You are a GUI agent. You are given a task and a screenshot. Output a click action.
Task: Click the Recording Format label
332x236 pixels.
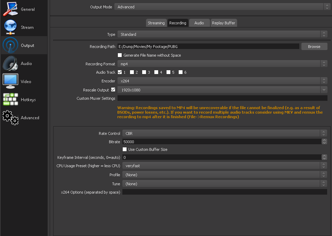(100, 64)
